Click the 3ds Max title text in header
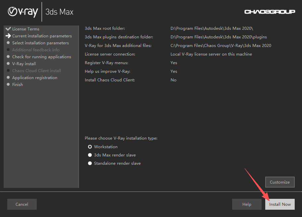This screenshot has width=302, height=217. [x=59, y=12]
